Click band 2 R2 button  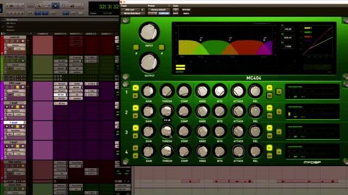coord(269,115)
